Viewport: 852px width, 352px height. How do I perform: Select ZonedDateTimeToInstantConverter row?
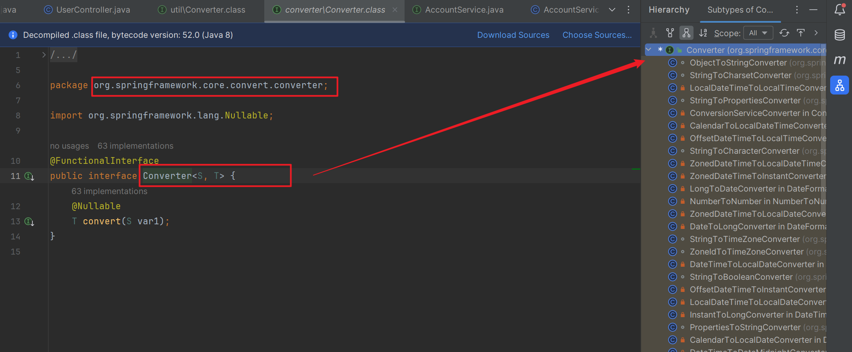click(x=735, y=176)
